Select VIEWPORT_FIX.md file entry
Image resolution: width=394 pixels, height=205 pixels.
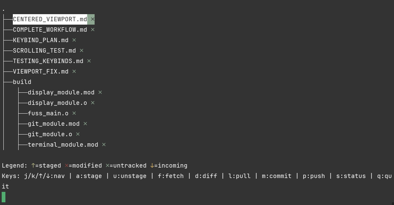click(x=41, y=71)
